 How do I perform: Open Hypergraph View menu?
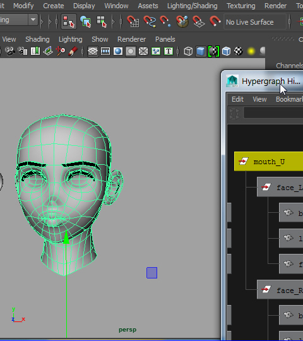(x=259, y=99)
